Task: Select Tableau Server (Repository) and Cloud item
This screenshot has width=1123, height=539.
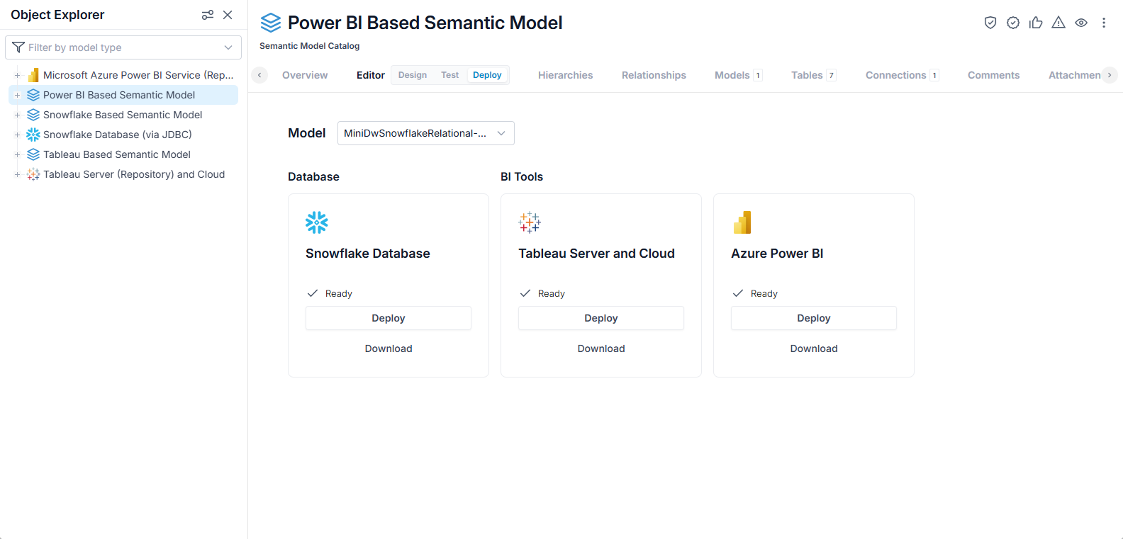Action: tap(134, 174)
